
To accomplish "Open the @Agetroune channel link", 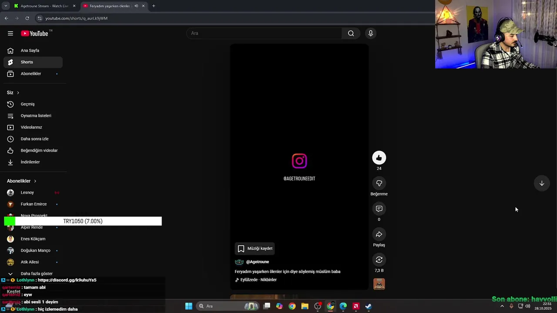I will 258,262.
